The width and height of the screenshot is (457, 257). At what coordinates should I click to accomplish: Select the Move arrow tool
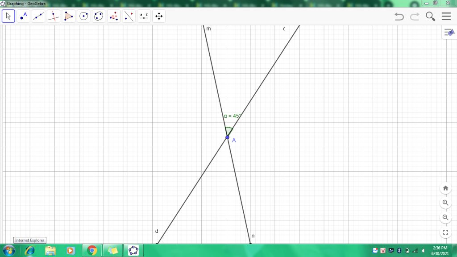(8, 16)
